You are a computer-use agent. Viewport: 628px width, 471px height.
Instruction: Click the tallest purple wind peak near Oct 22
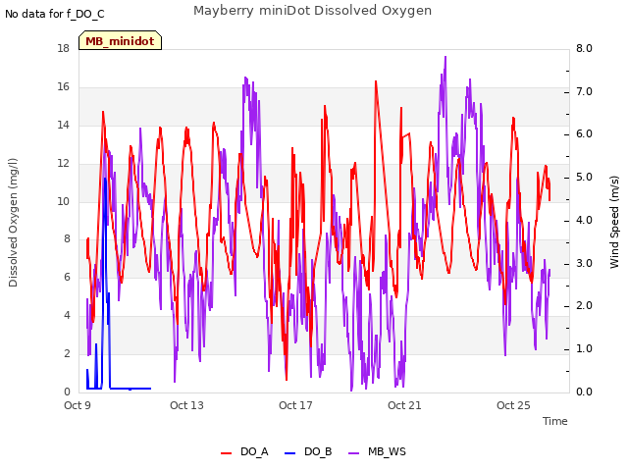(445, 57)
